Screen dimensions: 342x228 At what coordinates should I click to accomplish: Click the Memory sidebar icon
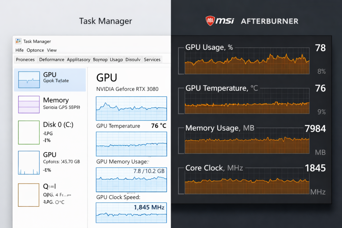[28, 104]
